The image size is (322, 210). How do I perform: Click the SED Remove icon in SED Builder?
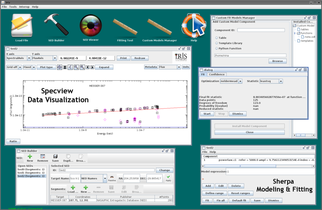pyautogui.click(x=43, y=158)
